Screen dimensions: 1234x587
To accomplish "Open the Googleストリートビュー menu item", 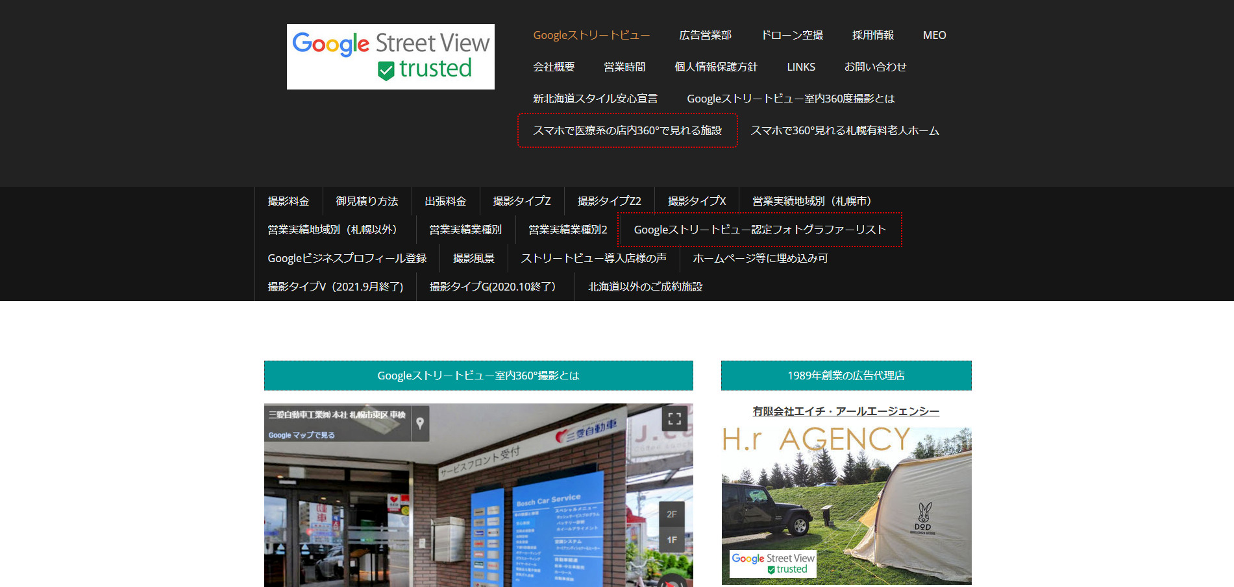I will 591,35.
